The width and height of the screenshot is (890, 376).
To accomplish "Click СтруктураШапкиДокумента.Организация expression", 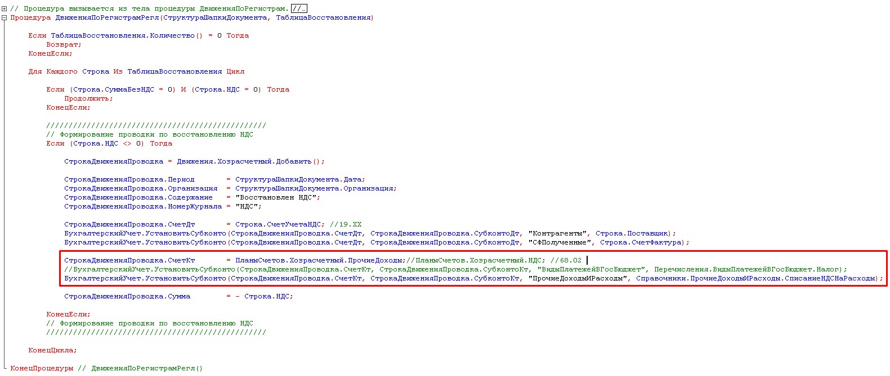I will click(x=315, y=188).
